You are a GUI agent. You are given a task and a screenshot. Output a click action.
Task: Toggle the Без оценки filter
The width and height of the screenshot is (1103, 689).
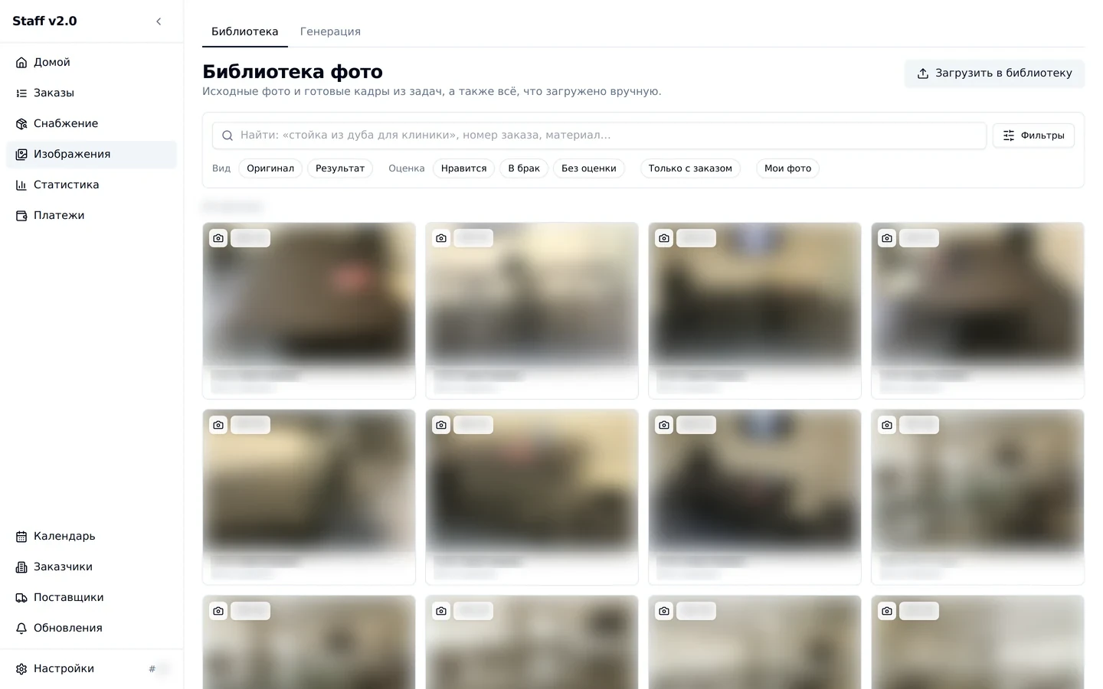589,168
